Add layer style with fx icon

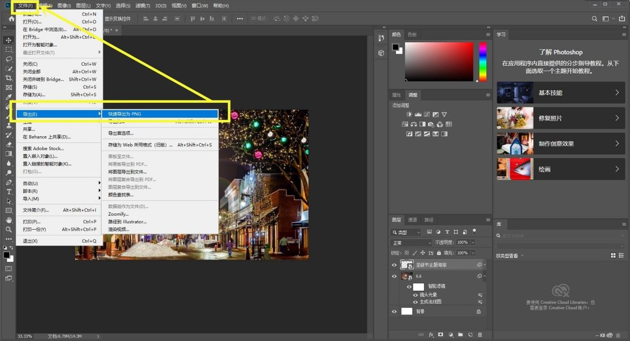pos(432,335)
